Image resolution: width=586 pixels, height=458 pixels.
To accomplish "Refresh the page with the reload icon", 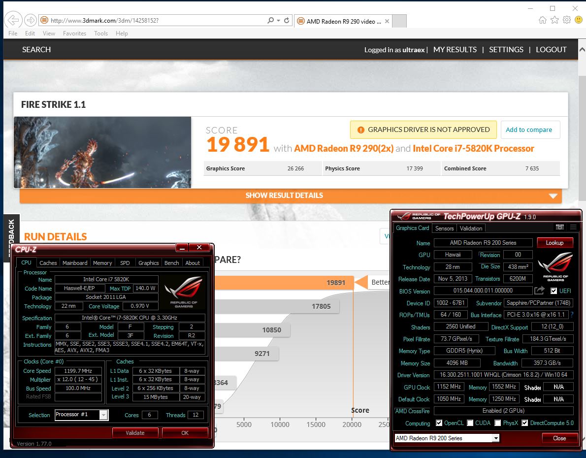I will (287, 20).
